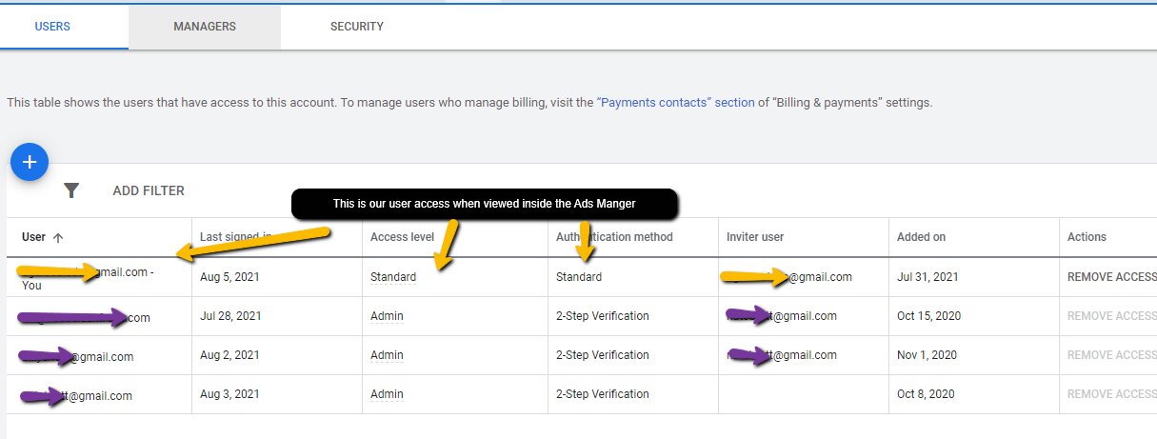Viewport: 1157px width, 439px height.
Task: Click the Added on column header
Action: pyautogui.click(x=921, y=237)
